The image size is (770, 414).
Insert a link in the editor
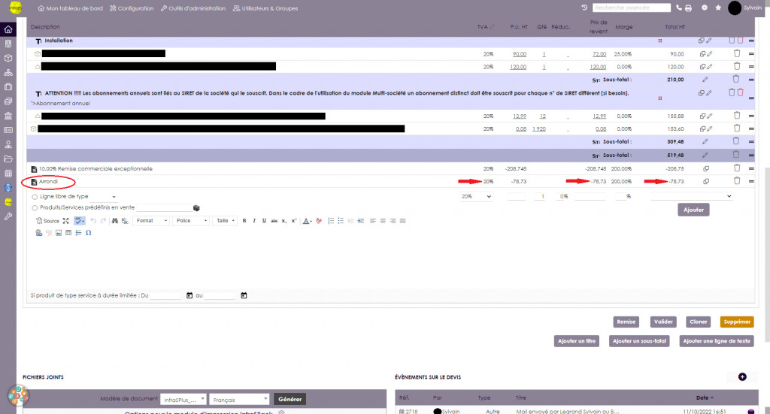39,233
